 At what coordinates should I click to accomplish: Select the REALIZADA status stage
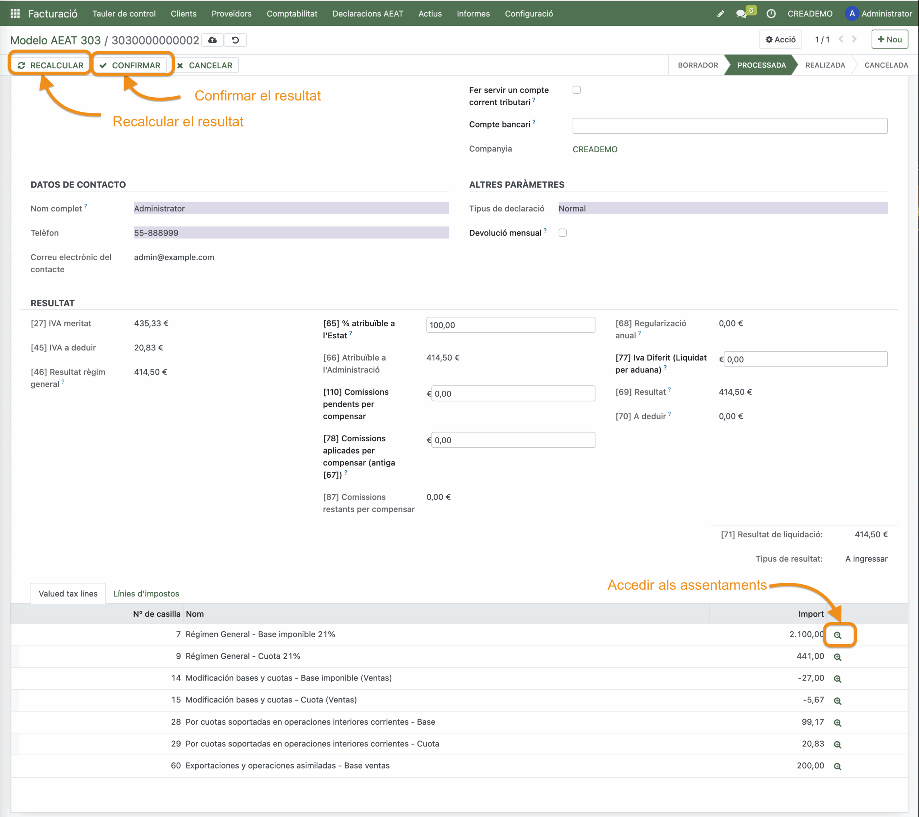tap(825, 65)
